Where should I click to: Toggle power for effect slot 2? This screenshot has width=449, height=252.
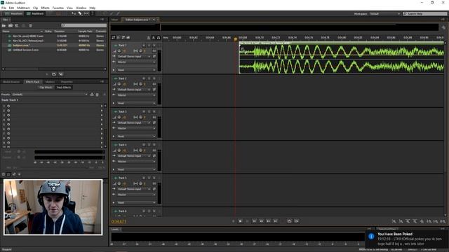[x=8, y=111]
